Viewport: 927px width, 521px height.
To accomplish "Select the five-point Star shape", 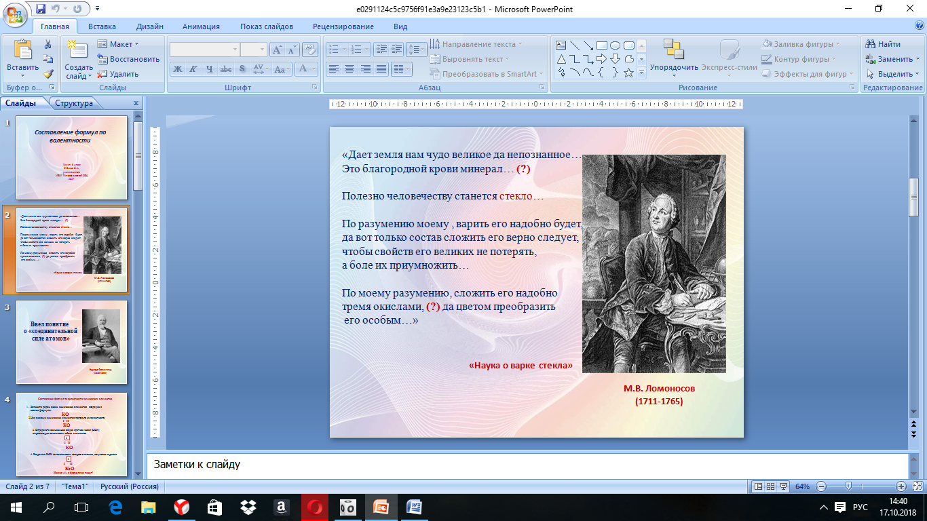I will [629, 72].
